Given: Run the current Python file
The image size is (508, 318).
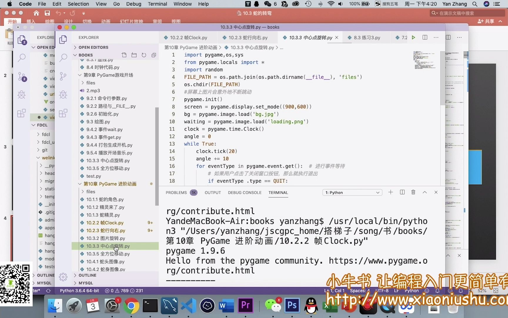Looking at the screenshot, I should 414,37.
